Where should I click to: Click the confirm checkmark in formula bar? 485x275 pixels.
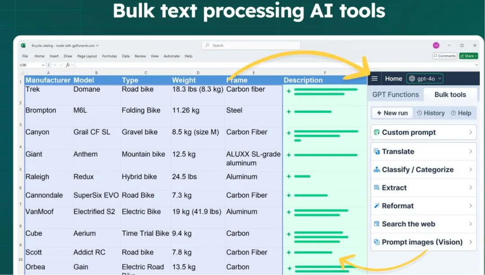[x=61, y=65]
